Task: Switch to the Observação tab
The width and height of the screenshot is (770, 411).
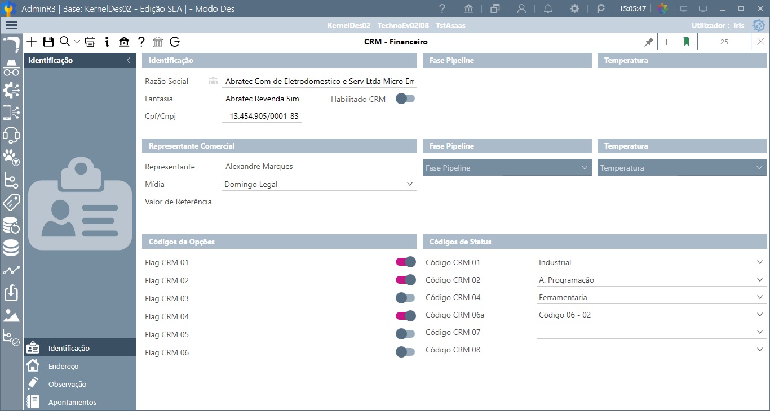Action: click(80, 384)
